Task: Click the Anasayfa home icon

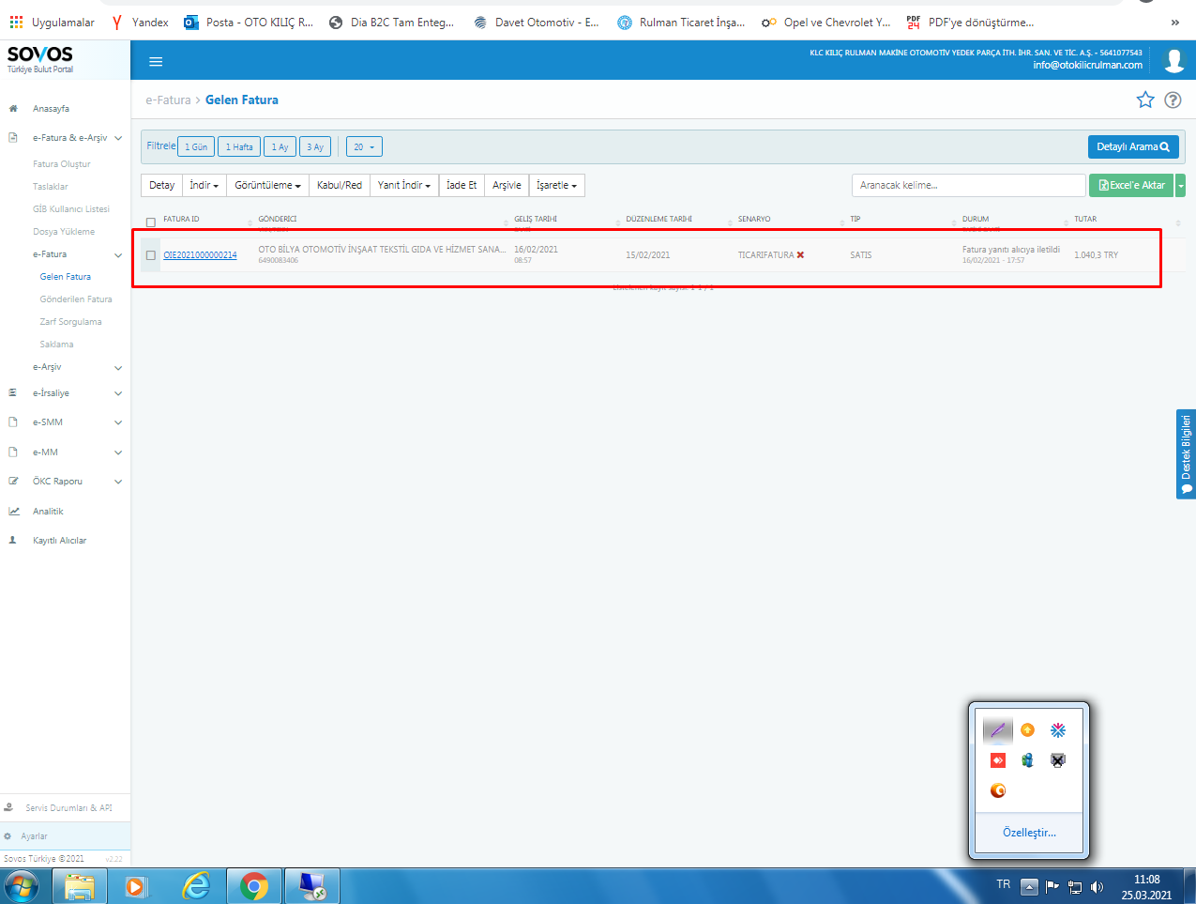Action: (x=13, y=109)
